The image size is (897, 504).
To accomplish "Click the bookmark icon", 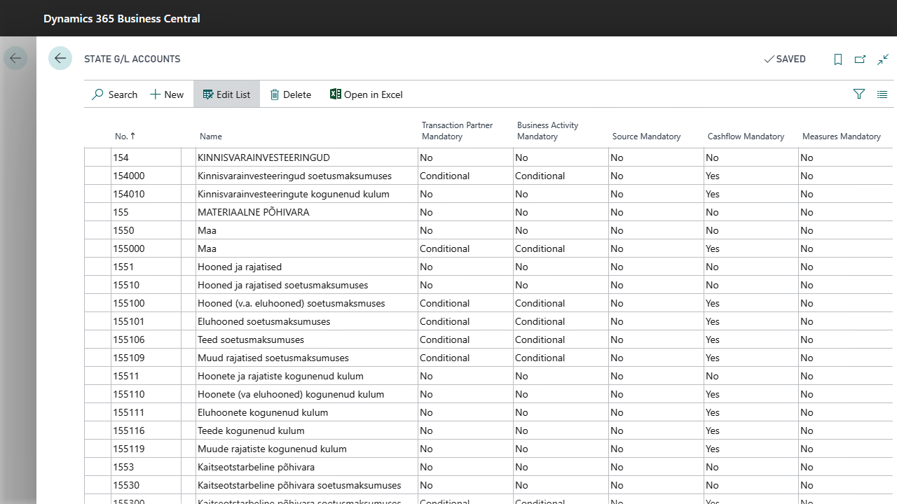I will pyautogui.click(x=838, y=59).
